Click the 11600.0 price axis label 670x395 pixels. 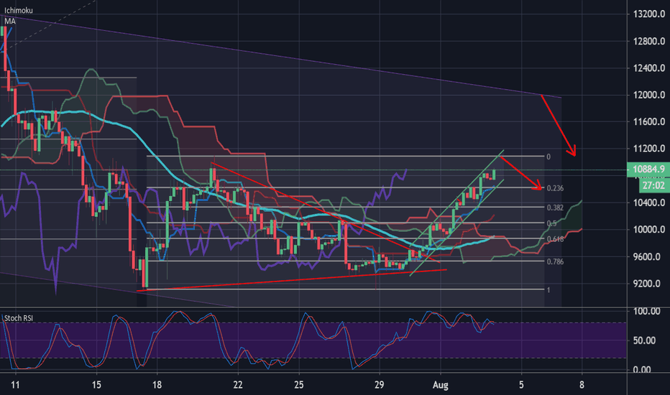(648, 121)
